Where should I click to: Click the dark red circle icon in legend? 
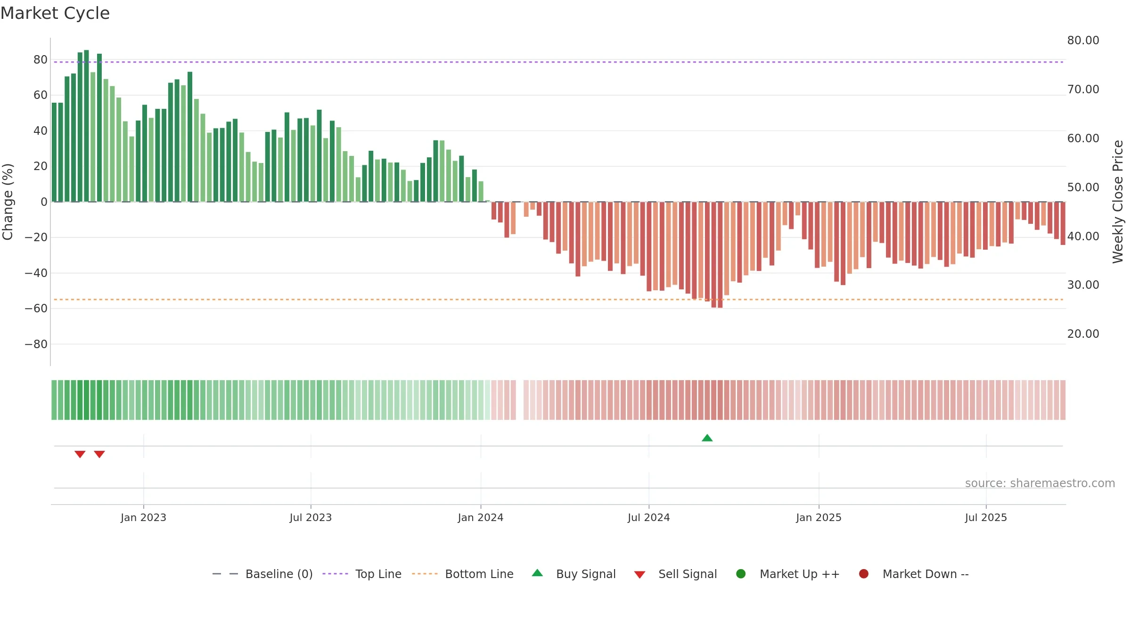tap(864, 574)
